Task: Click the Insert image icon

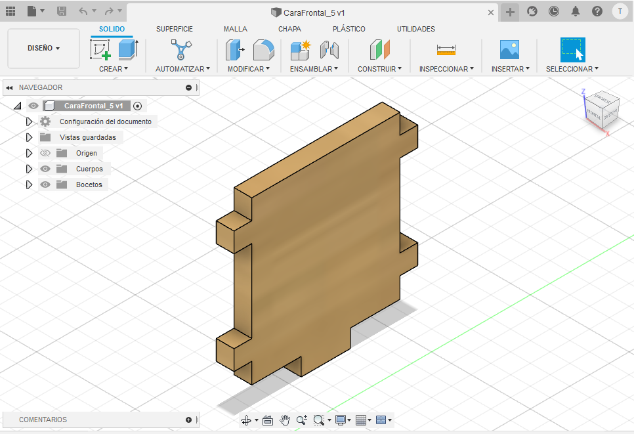Action: click(509, 50)
